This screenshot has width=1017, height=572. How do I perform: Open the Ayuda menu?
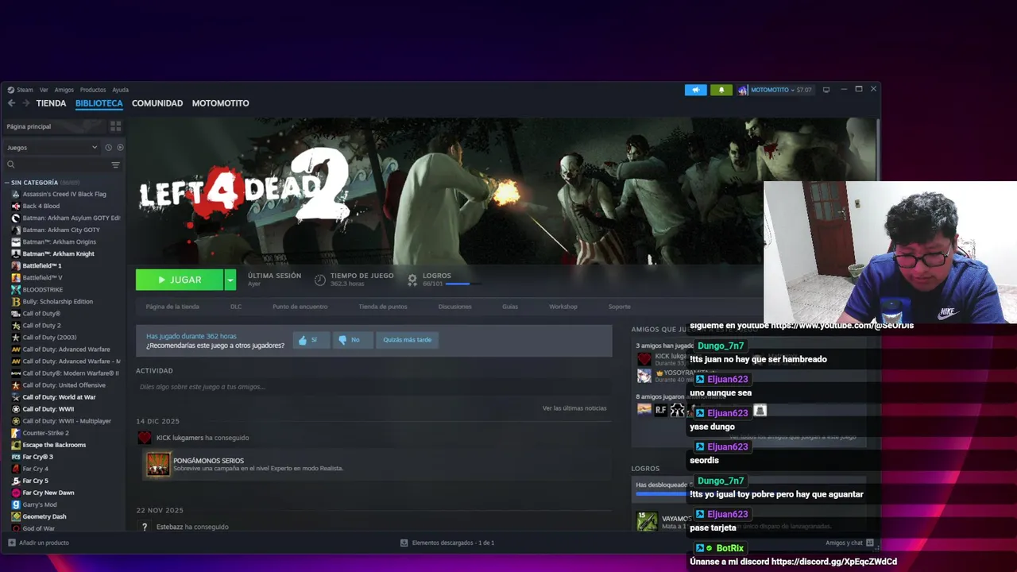pyautogui.click(x=120, y=90)
